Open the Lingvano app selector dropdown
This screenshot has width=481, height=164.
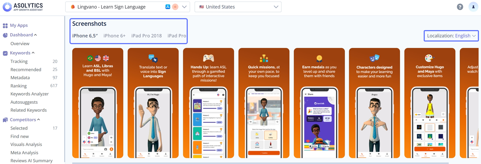128,7
